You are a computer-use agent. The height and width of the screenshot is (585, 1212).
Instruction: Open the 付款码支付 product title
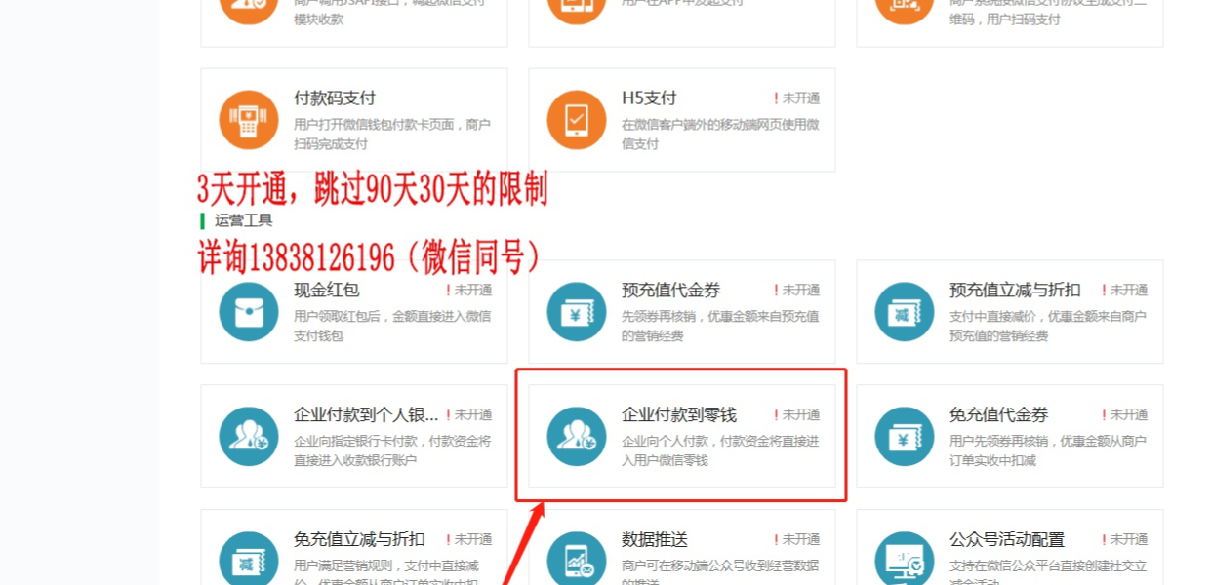335,98
